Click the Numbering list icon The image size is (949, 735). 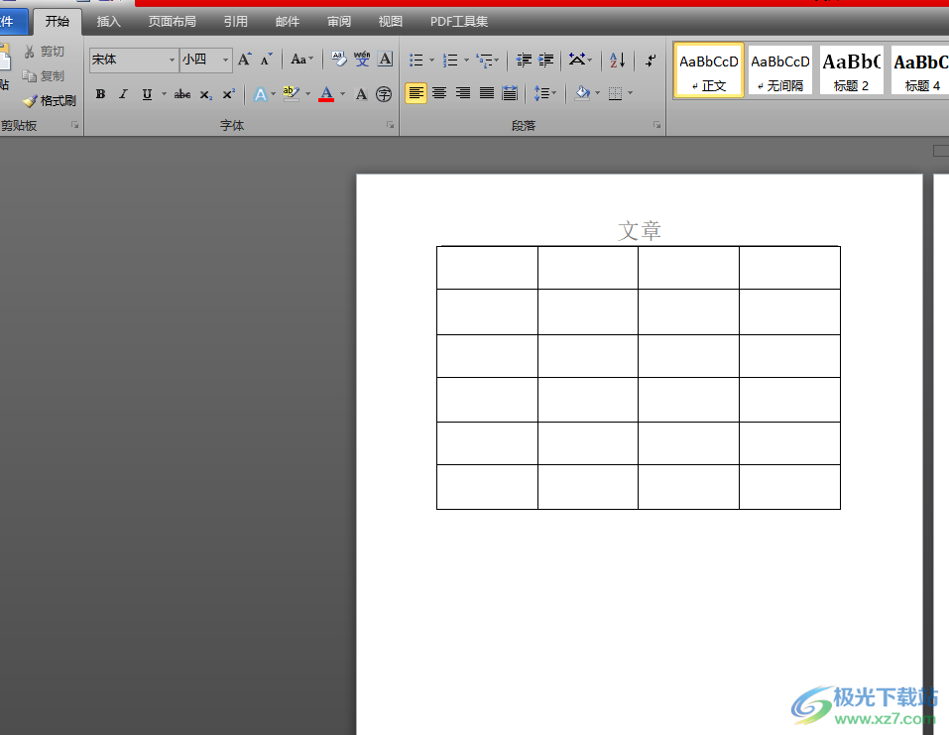(x=450, y=60)
